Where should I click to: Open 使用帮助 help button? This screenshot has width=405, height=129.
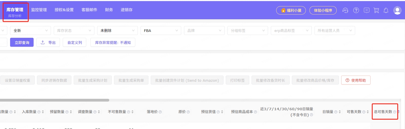coord(355,80)
